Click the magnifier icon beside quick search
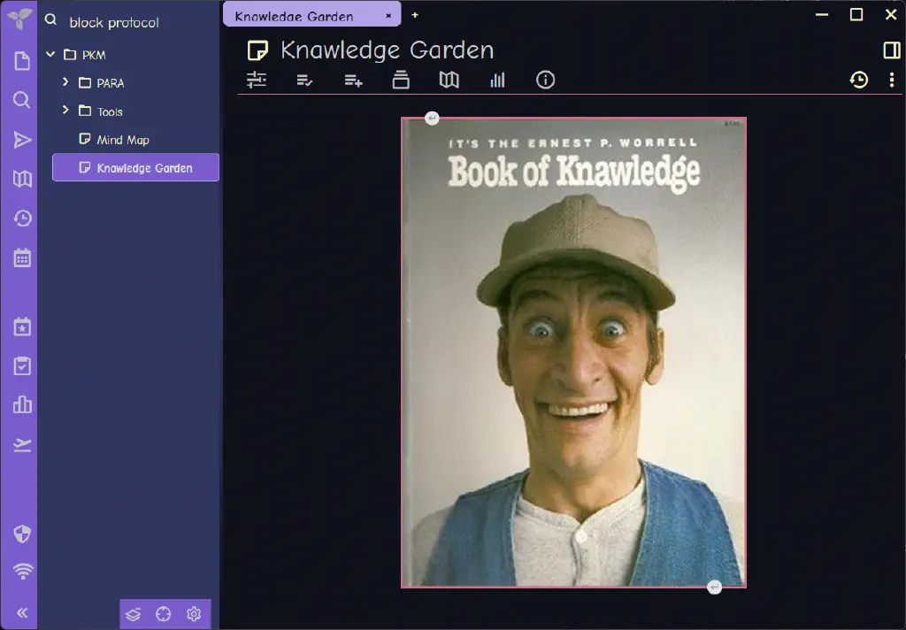The width and height of the screenshot is (906, 630). [x=50, y=20]
